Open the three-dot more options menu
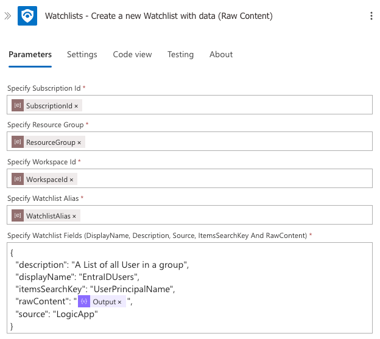 click(371, 16)
